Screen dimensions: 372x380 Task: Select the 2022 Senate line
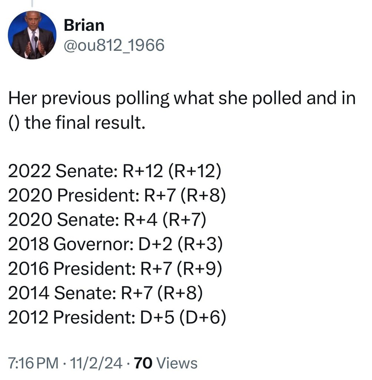click(114, 172)
